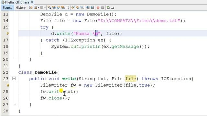Click the Comment code icon
This screenshot has height=116, width=207.
tap(108, 8)
